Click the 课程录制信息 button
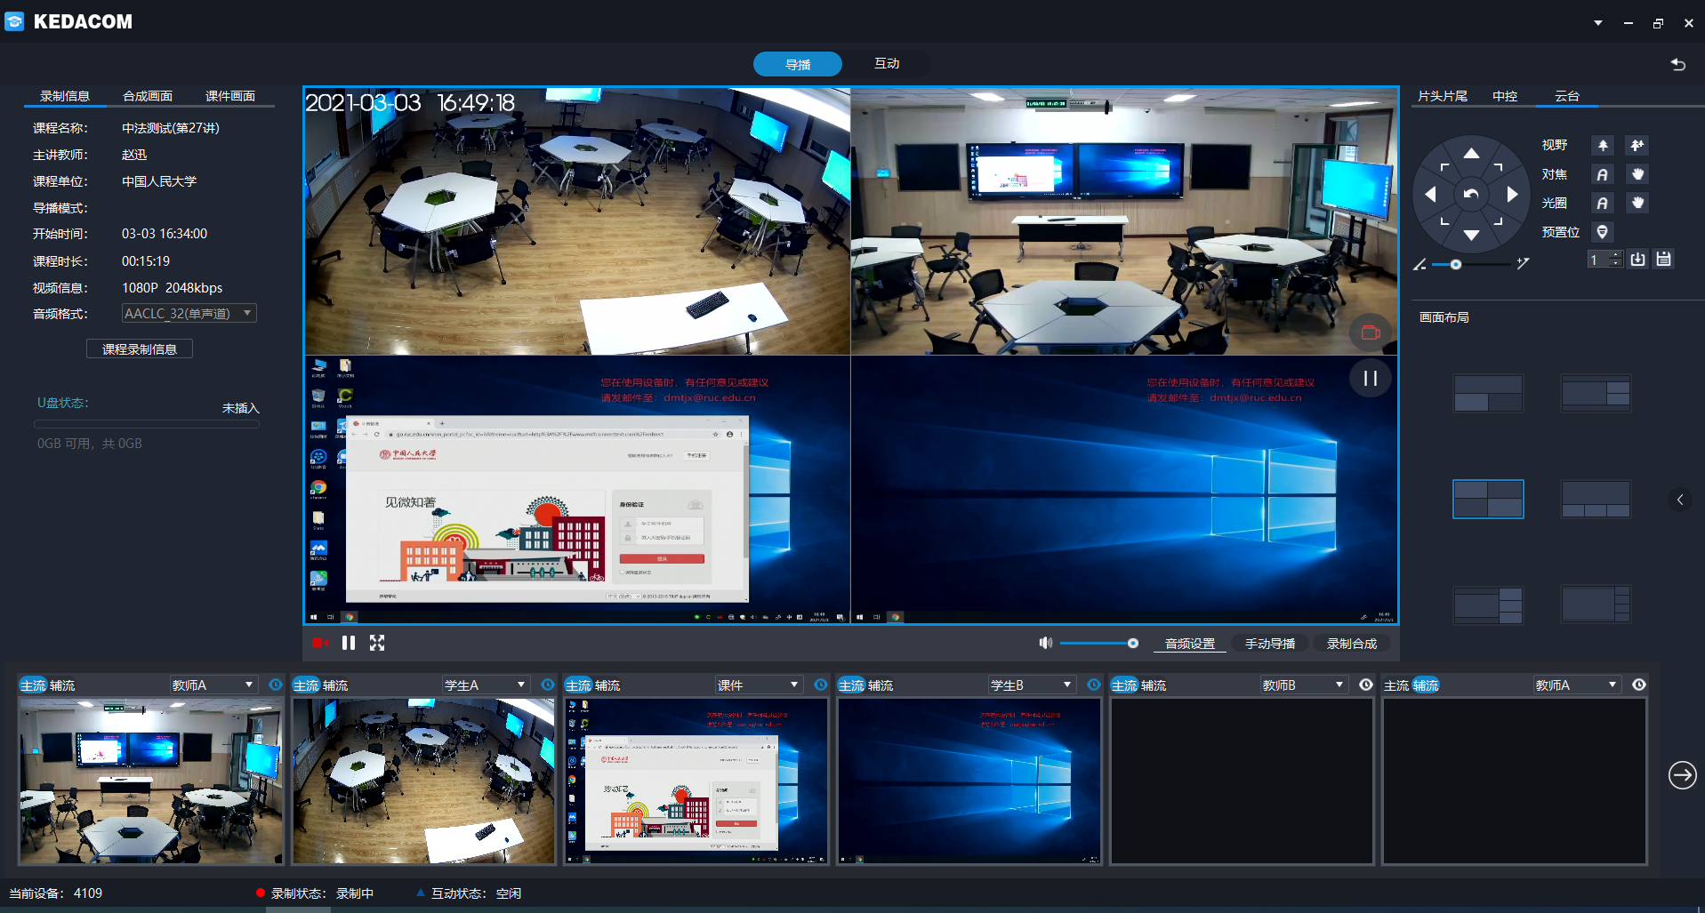This screenshot has width=1705, height=913. 140,349
